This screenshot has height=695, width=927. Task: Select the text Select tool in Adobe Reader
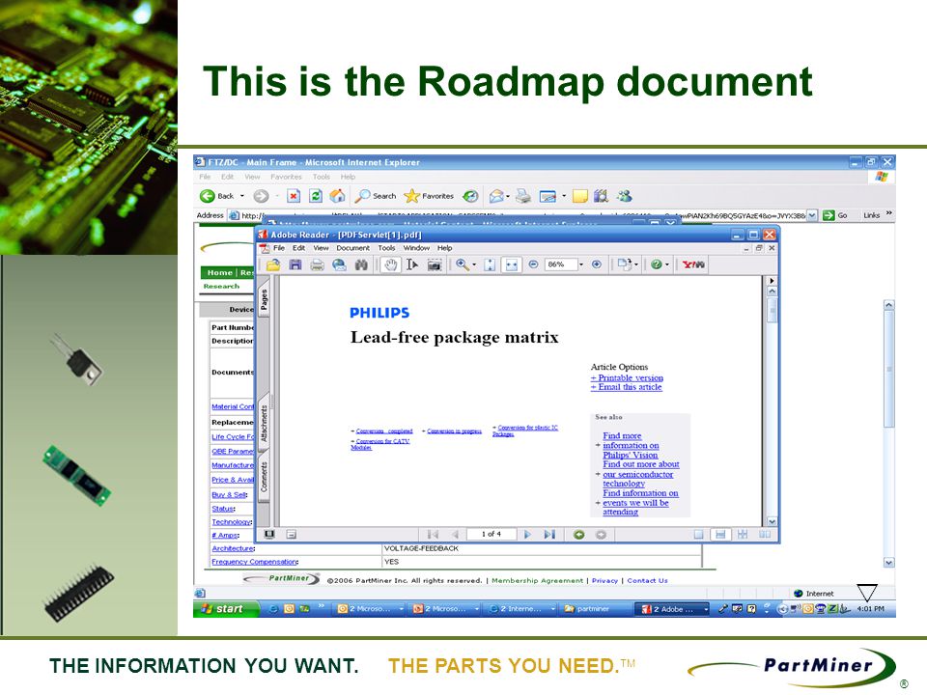point(412,264)
